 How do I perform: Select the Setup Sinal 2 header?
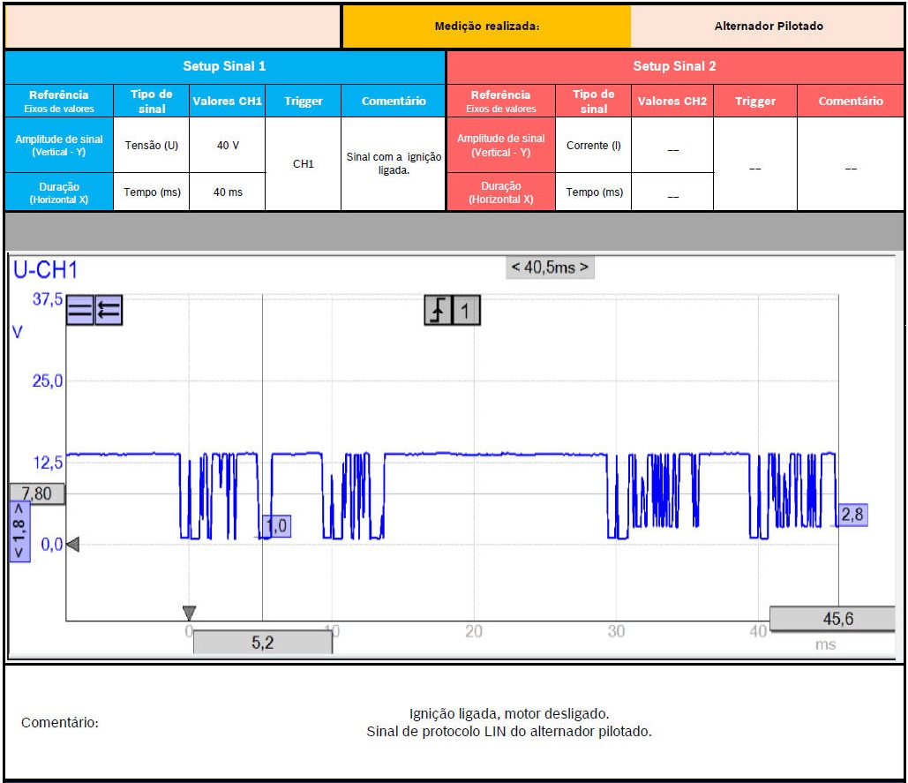674,66
